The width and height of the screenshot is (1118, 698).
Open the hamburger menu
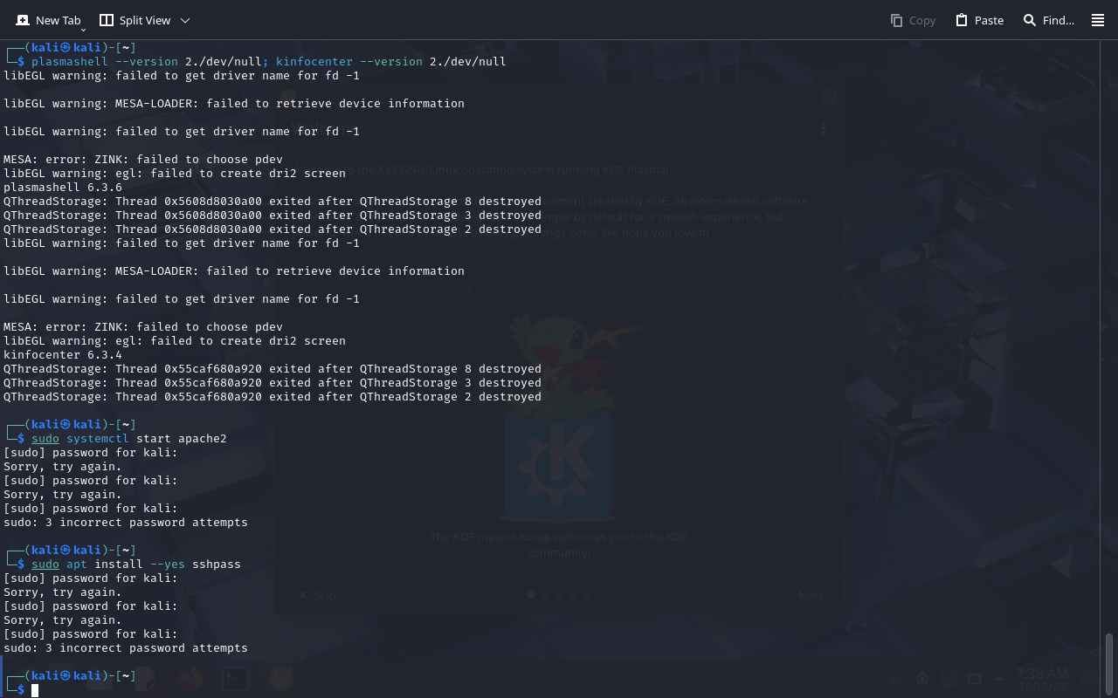1098,20
